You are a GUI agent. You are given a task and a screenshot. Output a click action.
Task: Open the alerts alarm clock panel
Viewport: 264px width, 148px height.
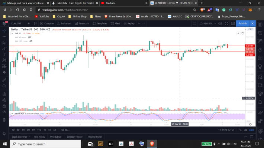click(x=260, y=32)
